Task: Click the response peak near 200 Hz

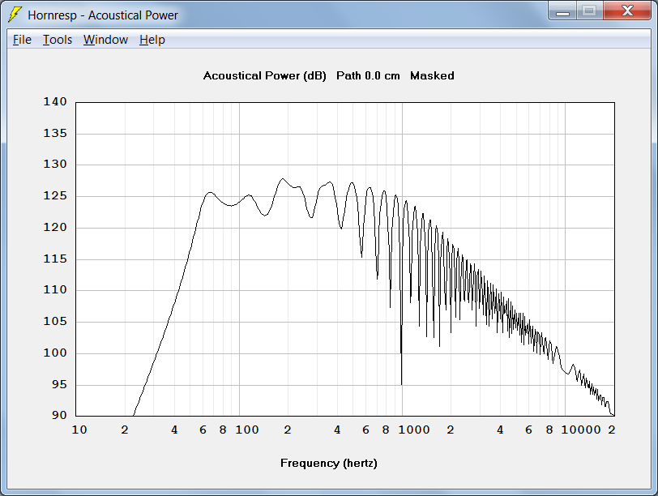Action: point(283,179)
